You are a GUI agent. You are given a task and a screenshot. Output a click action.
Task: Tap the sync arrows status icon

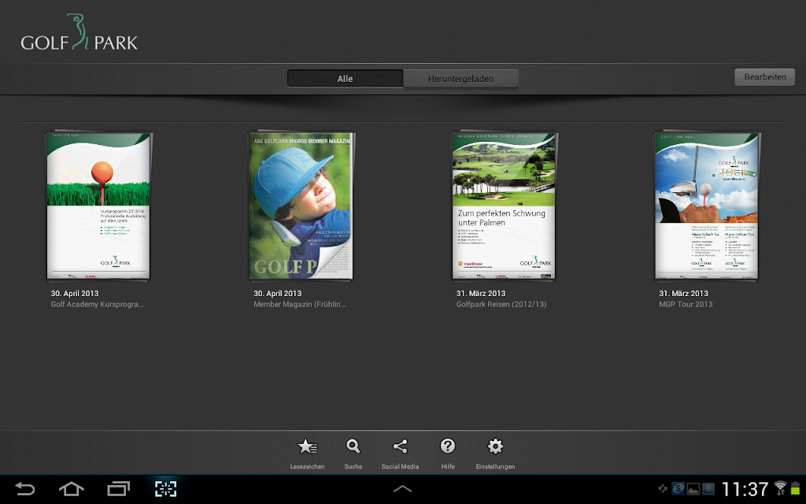click(663, 488)
